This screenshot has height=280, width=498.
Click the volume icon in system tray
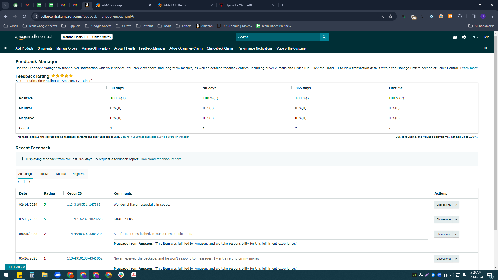[452, 275]
